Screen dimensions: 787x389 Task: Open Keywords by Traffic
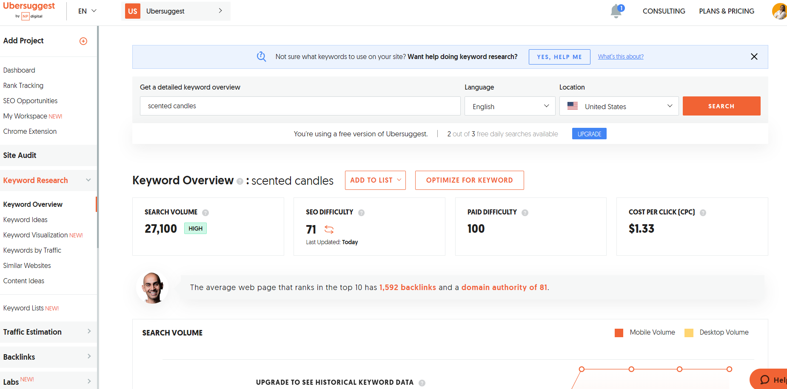pyautogui.click(x=32, y=250)
